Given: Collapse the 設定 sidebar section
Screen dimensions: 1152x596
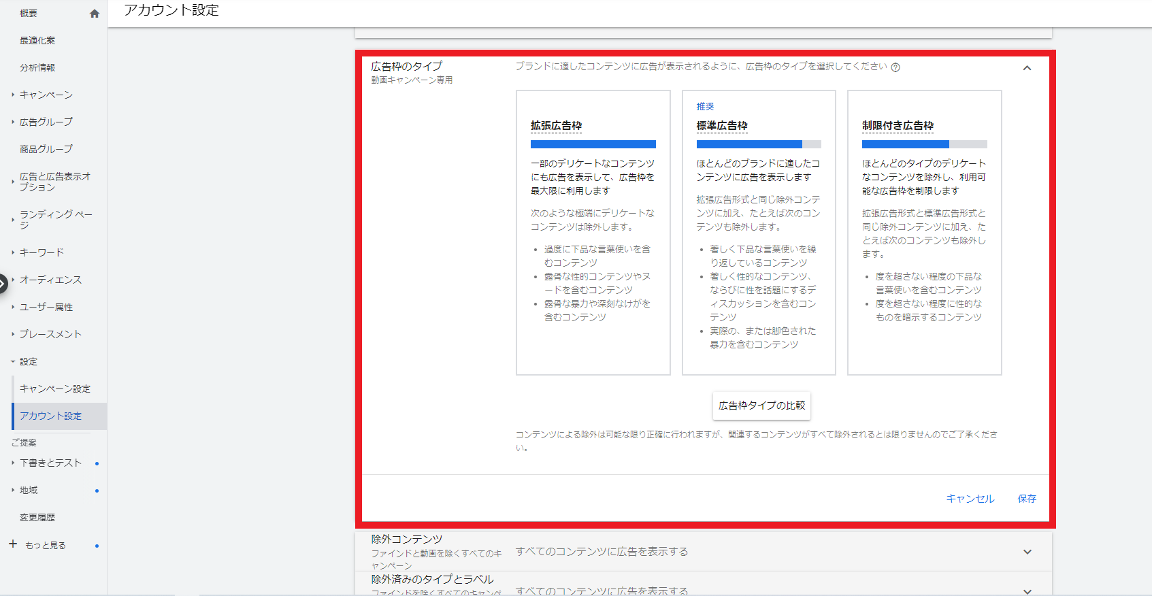Looking at the screenshot, I should point(29,361).
